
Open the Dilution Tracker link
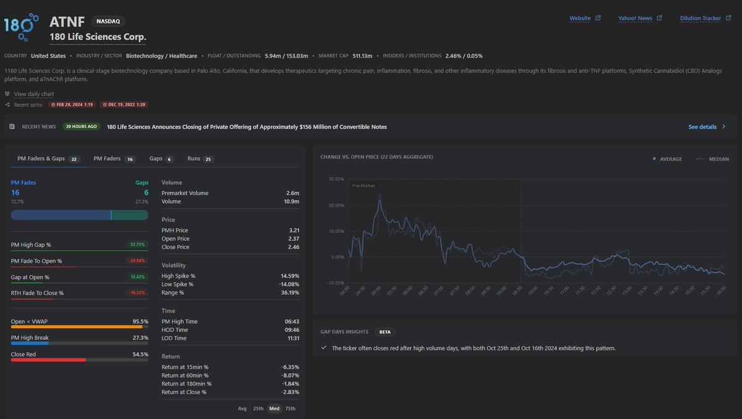pyautogui.click(x=700, y=19)
